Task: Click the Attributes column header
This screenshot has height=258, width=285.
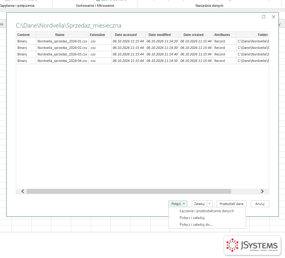Action: [225, 35]
